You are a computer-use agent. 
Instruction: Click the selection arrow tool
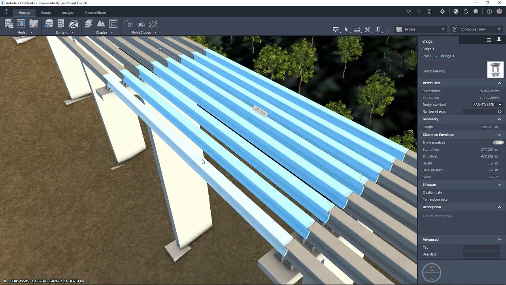coord(346,29)
